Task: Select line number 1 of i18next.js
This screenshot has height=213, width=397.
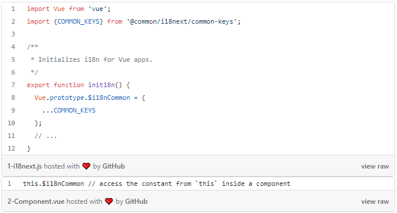Action: (x=13, y=9)
